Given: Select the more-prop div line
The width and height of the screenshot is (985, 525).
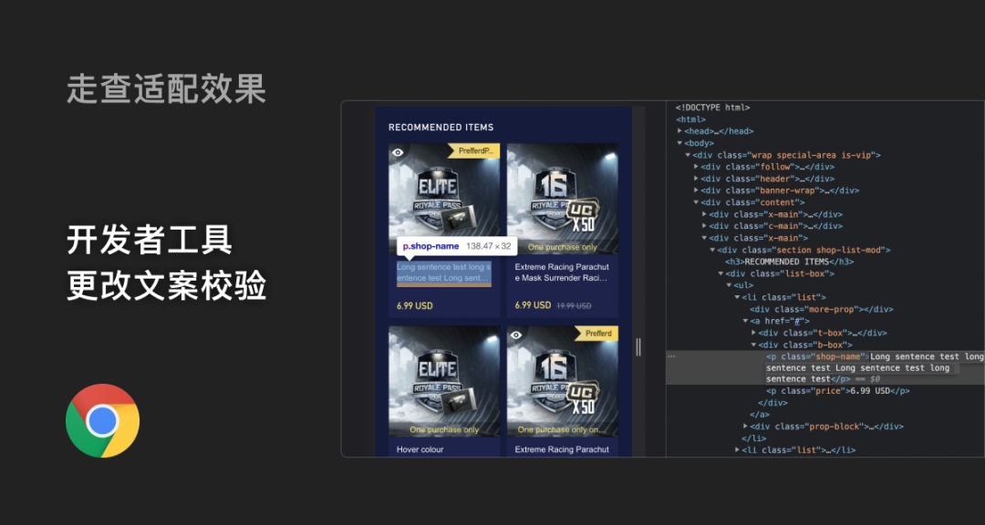Looking at the screenshot, I should pos(821,309).
